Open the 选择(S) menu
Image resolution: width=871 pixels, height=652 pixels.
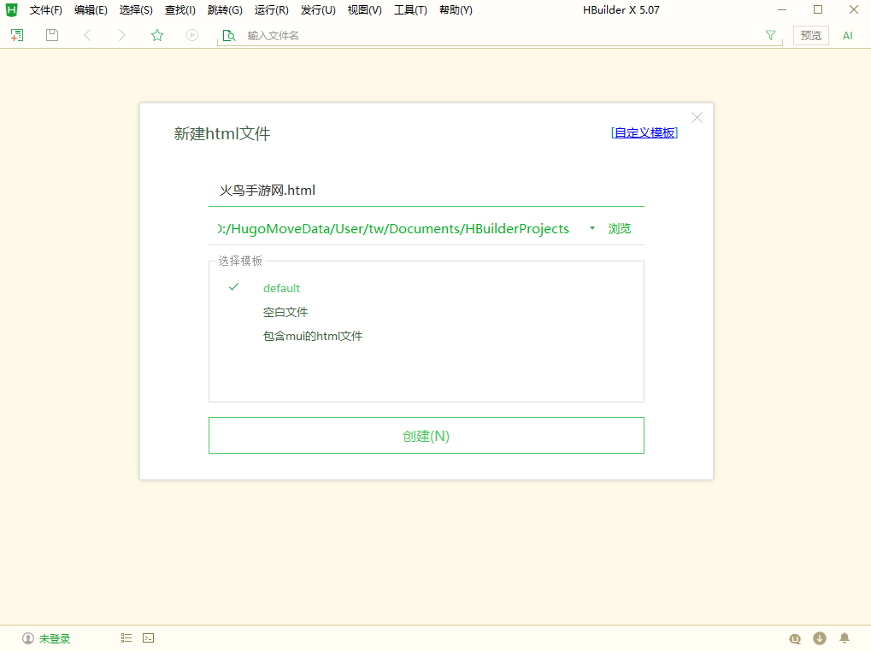pyautogui.click(x=136, y=10)
